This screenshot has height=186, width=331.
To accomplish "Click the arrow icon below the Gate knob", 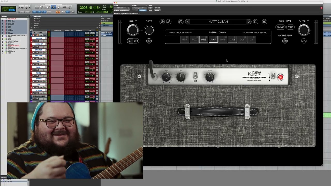I will click(149, 41).
